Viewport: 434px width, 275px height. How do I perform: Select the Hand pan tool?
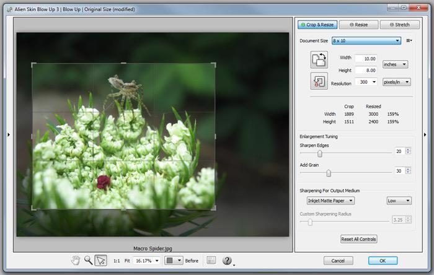[x=76, y=261]
